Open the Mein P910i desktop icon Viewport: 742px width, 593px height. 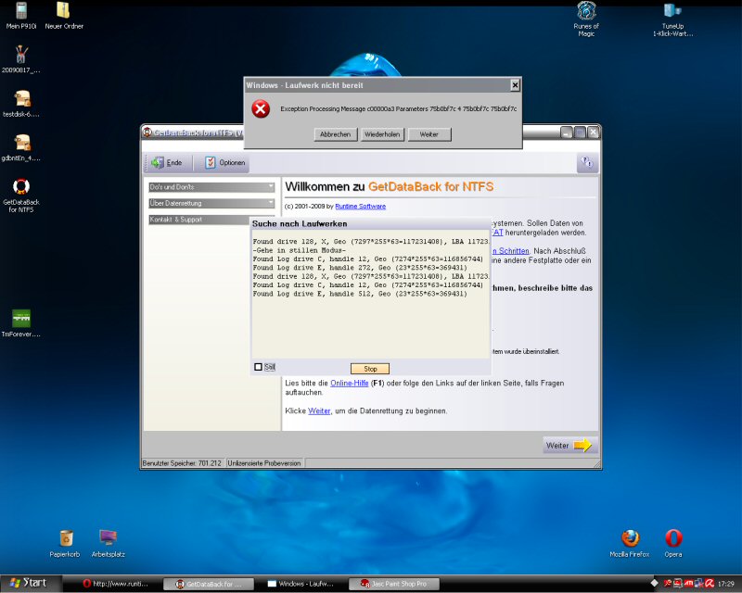point(21,15)
